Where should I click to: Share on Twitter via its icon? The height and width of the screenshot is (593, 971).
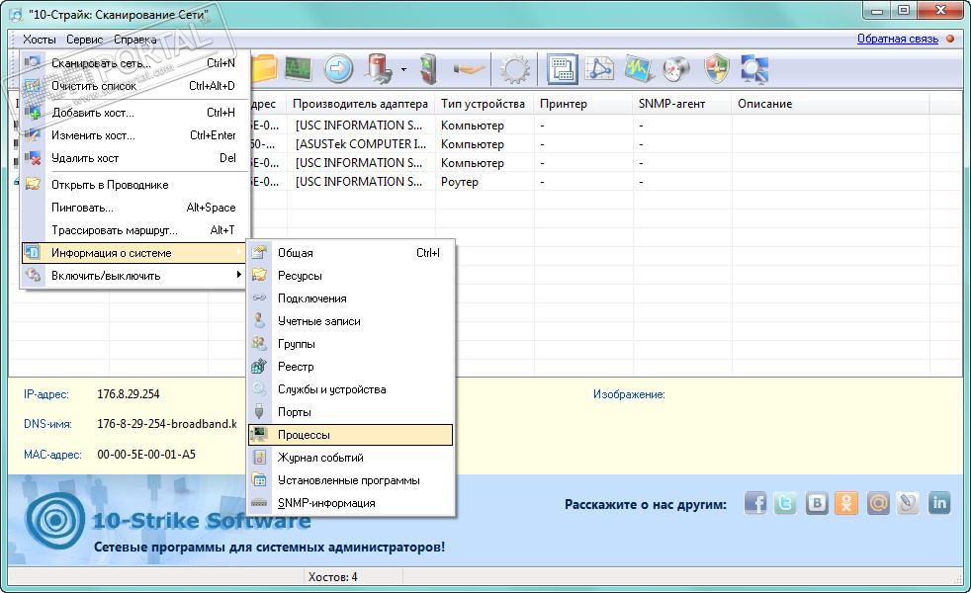(785, 503)
